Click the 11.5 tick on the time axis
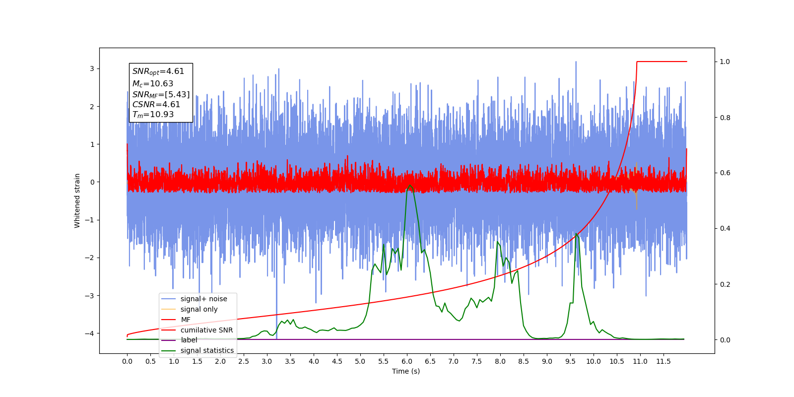 (663, 361)
